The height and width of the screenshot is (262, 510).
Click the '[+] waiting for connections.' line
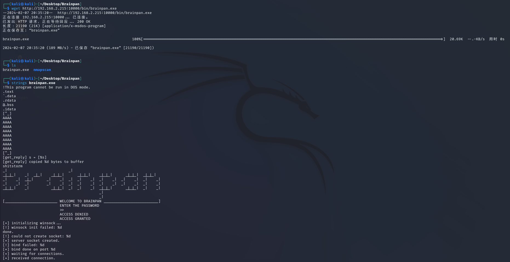33,254
